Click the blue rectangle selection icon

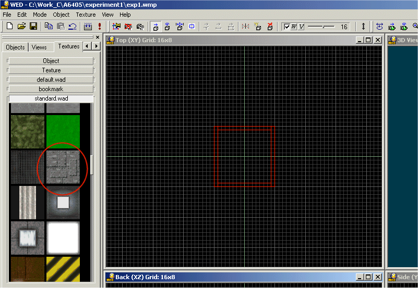pos(192,27)
